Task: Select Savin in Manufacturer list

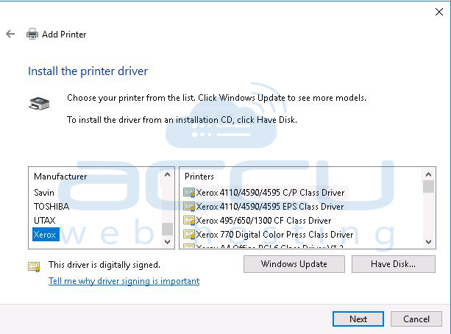Action: coord(44,193)
